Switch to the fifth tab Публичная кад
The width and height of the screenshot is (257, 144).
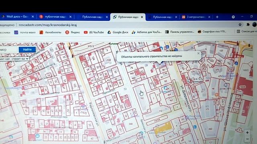(162, 17)
